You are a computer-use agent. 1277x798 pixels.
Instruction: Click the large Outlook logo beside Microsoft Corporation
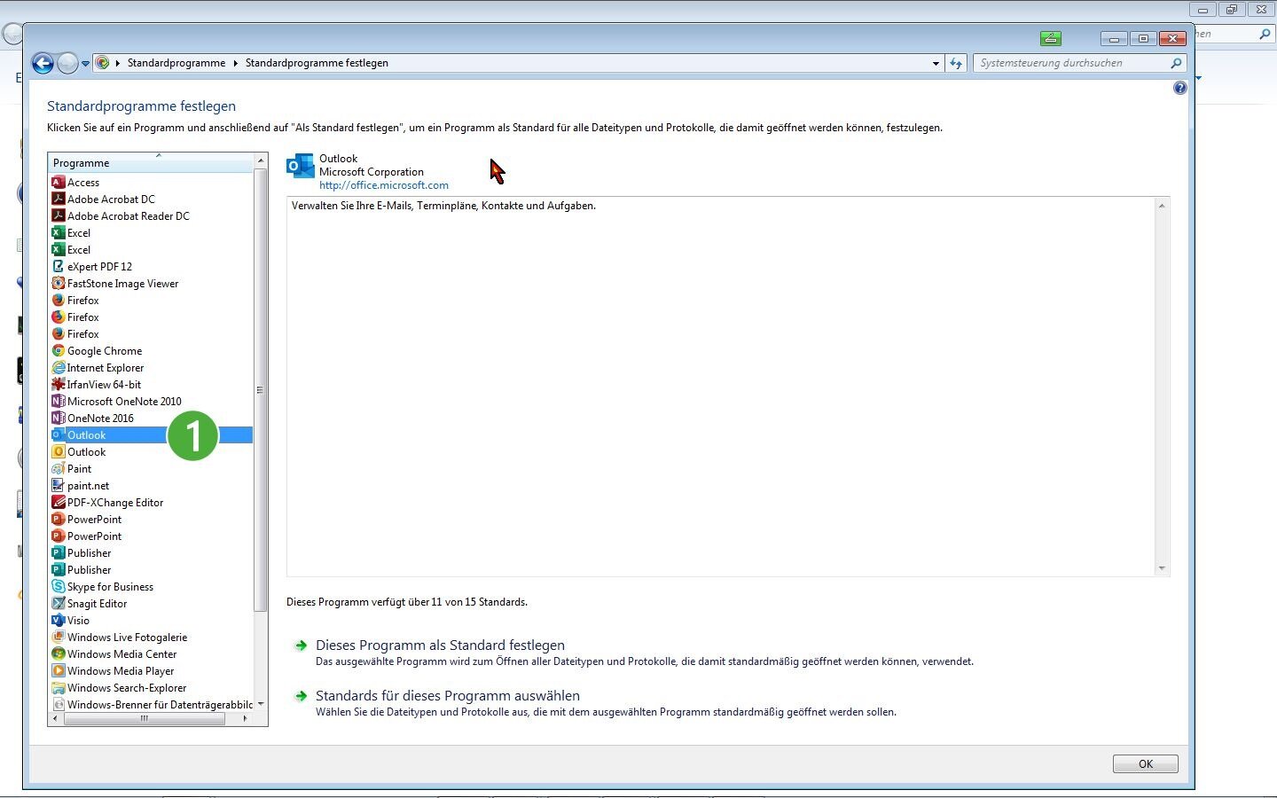301,166
